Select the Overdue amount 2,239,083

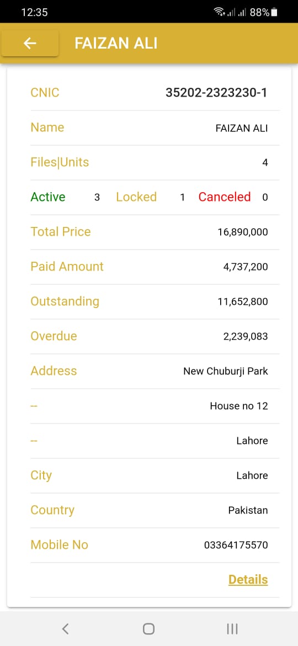[246, 337]
